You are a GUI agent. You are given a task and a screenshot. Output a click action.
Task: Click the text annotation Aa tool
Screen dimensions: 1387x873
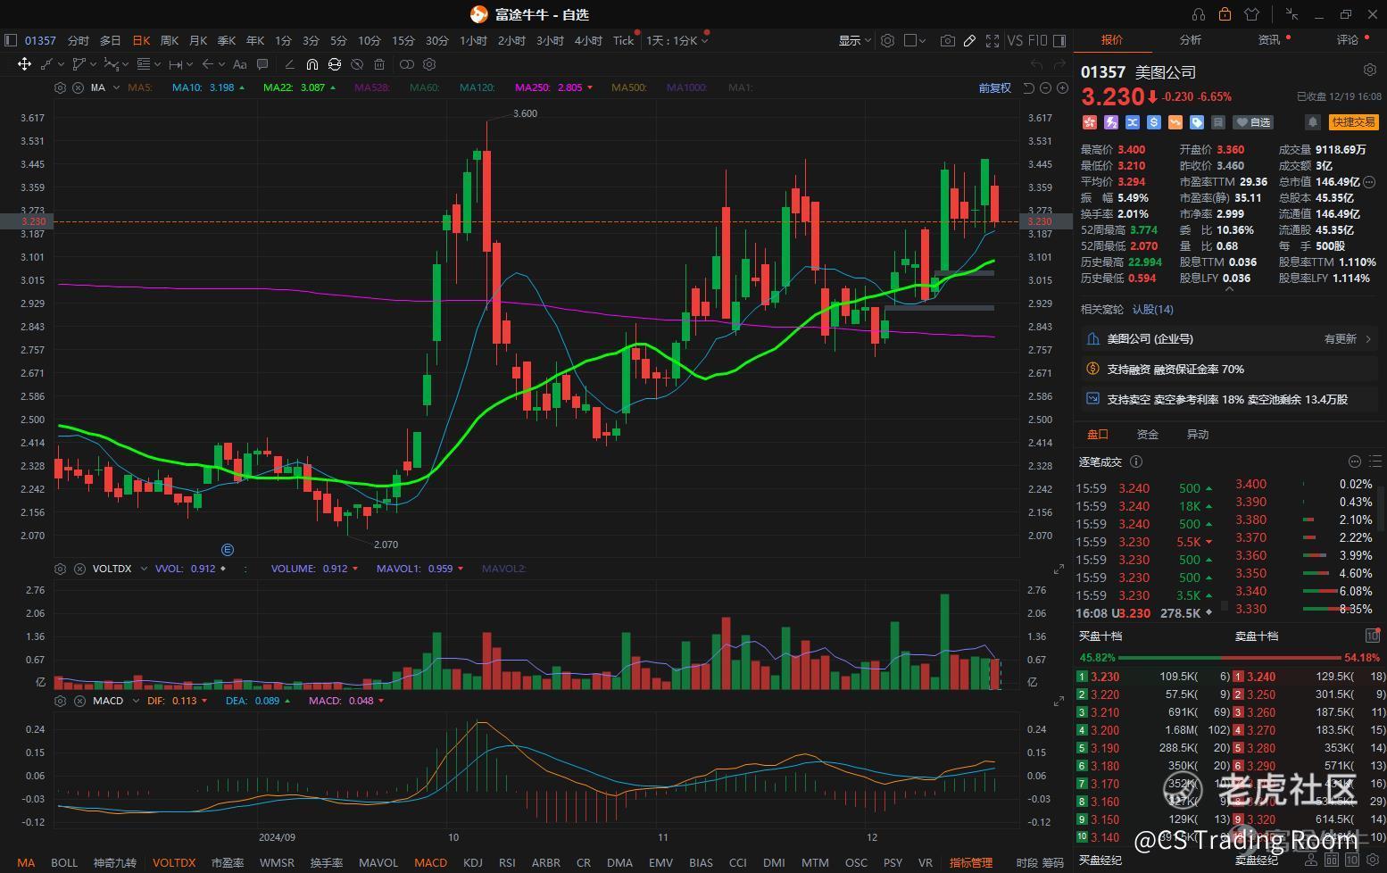(x=239, y=64)
